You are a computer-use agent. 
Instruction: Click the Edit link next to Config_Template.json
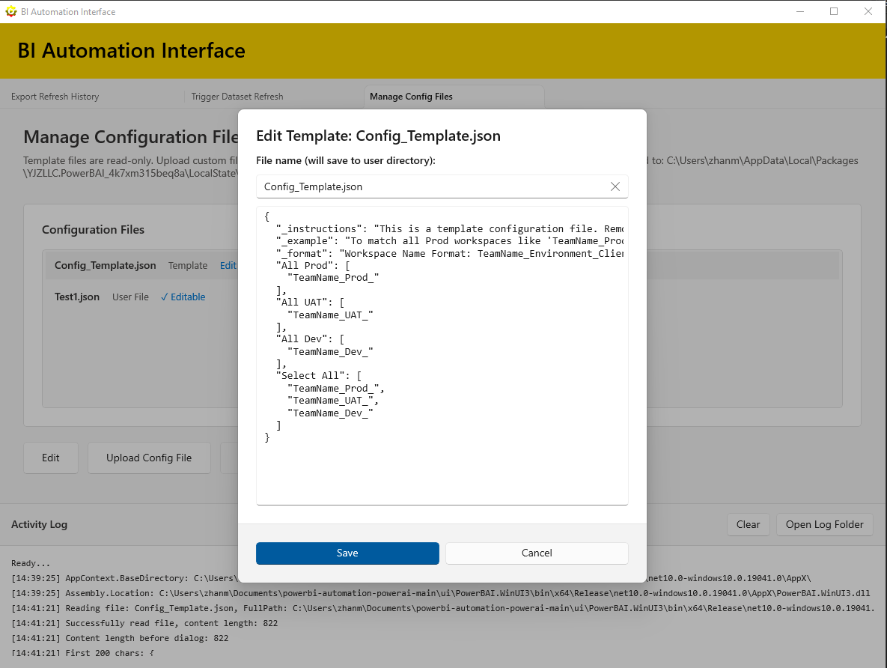[228, 265]
